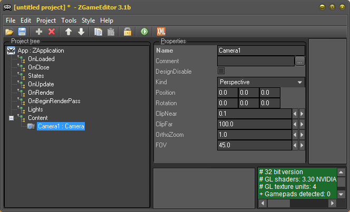Open the File menu
Image resolution: width=350 pixels, height=212 pixels.
pos(11,21)
